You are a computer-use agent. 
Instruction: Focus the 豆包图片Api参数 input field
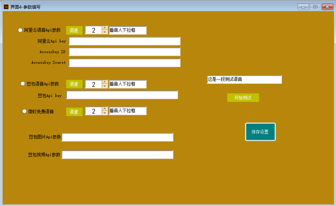tap(117, 137)
